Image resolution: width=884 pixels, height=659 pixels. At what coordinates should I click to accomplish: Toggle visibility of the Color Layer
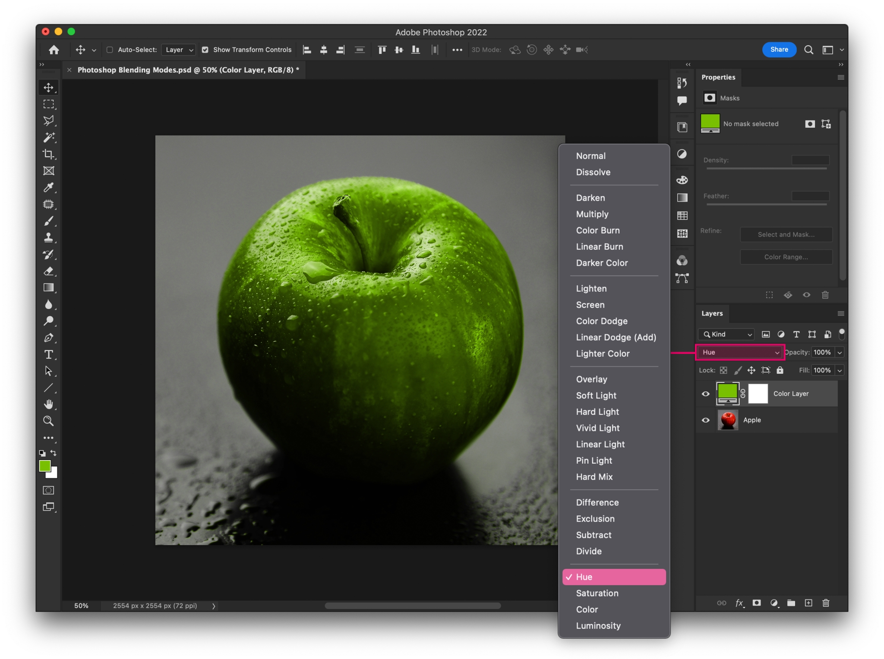[x=706, y=393]
